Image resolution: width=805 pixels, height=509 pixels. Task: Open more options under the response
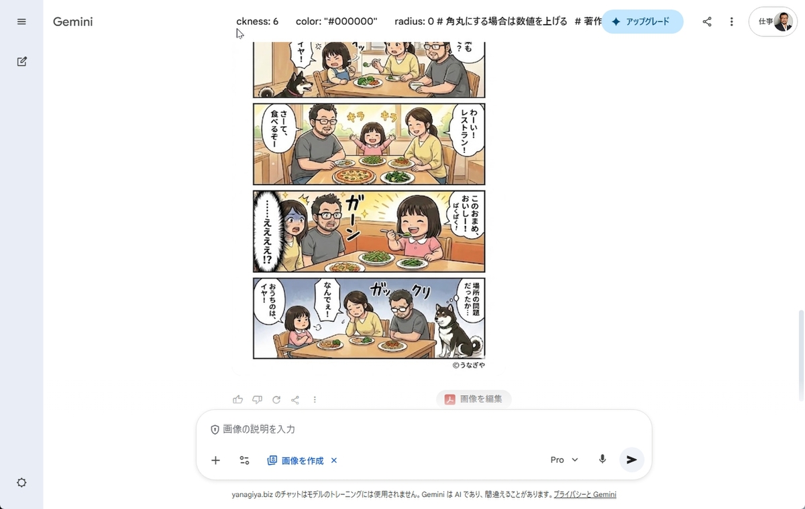(x=315, y=400)
